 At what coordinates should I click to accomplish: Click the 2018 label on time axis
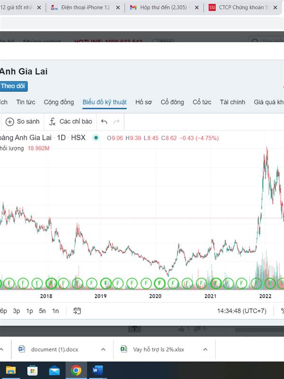(46, 296)
